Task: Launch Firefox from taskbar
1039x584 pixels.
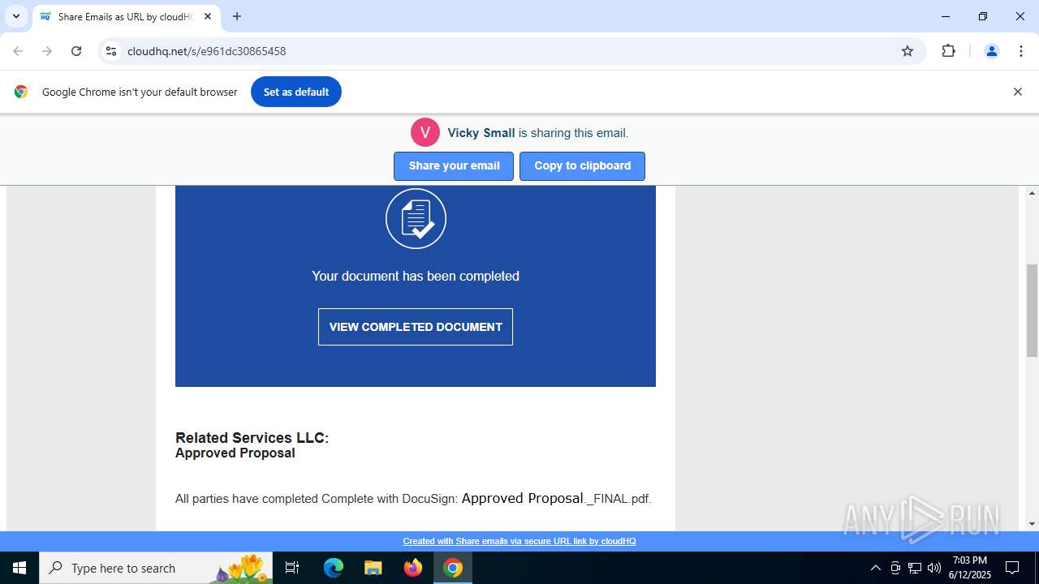Action: (413, 568)
